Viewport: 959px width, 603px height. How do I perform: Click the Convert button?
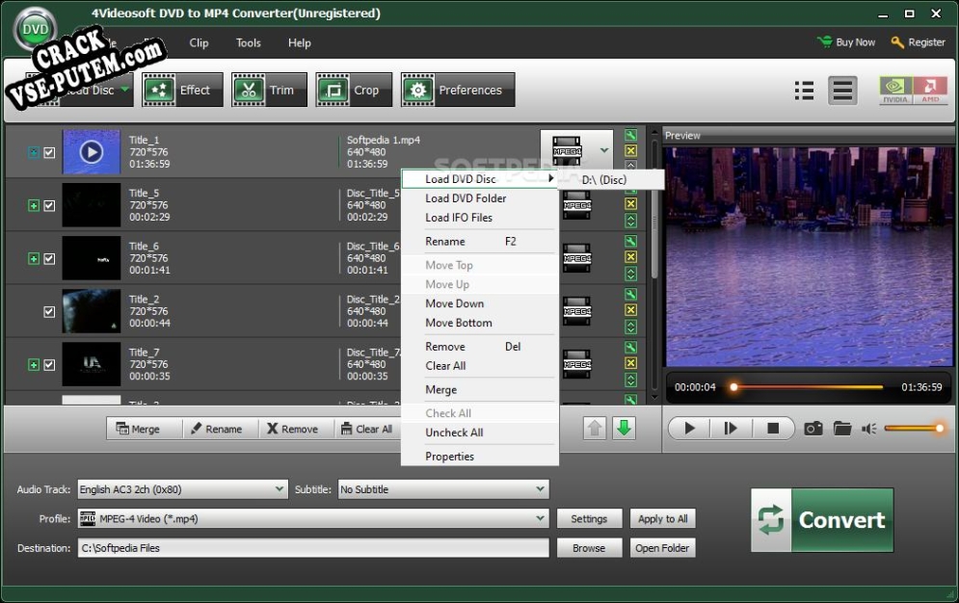(822, 520)
